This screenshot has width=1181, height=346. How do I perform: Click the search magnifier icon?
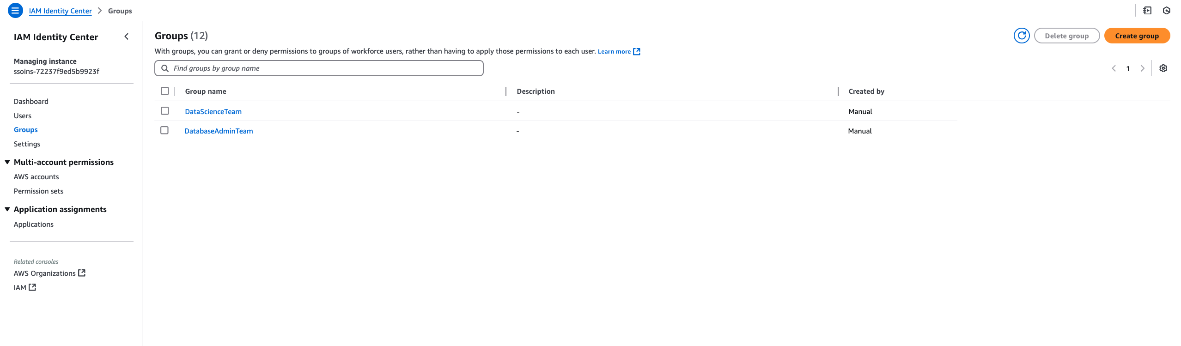pos(164,68)
